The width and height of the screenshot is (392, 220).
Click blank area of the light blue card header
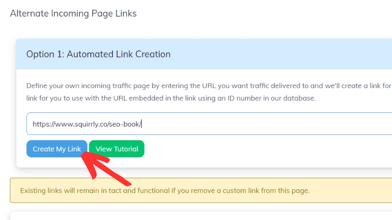click(284, 54)
